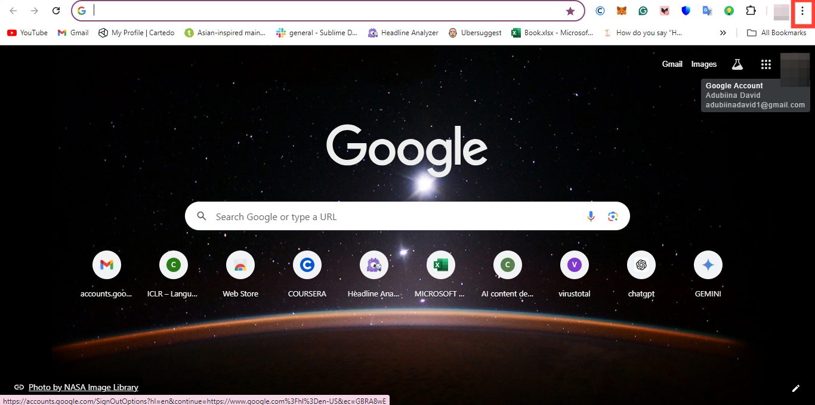
Task: Open the COURSERA shortcut tile
Action: pyautogui.click(x=307, y=274)
